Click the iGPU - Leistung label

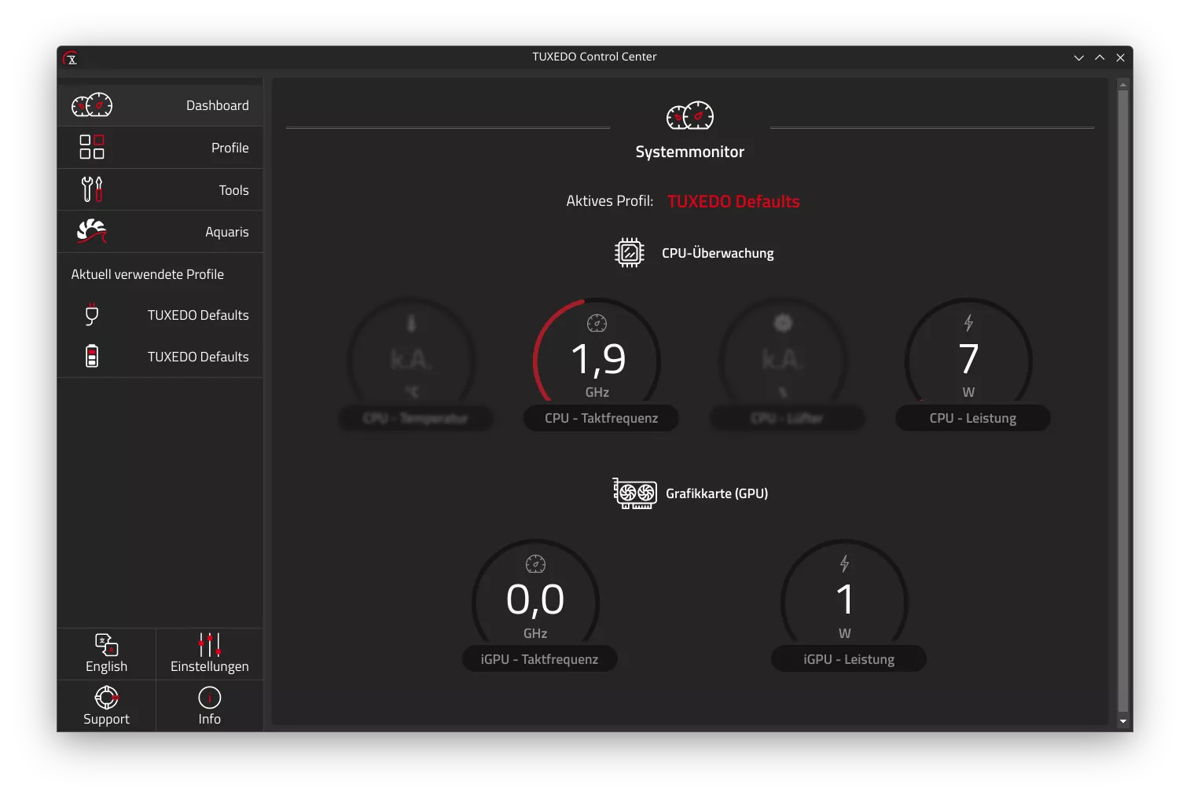848,659
